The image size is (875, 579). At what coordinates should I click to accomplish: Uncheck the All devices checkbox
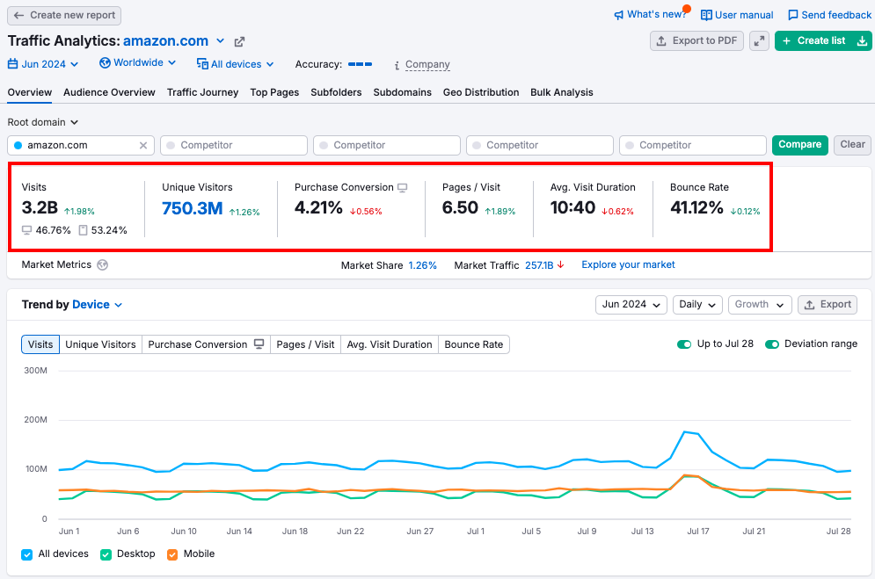pyautogui.click(x=28, y=554)
